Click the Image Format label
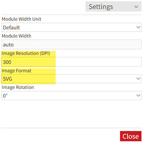This screenshot has height=143, width=143. click(x=17, y=71)
